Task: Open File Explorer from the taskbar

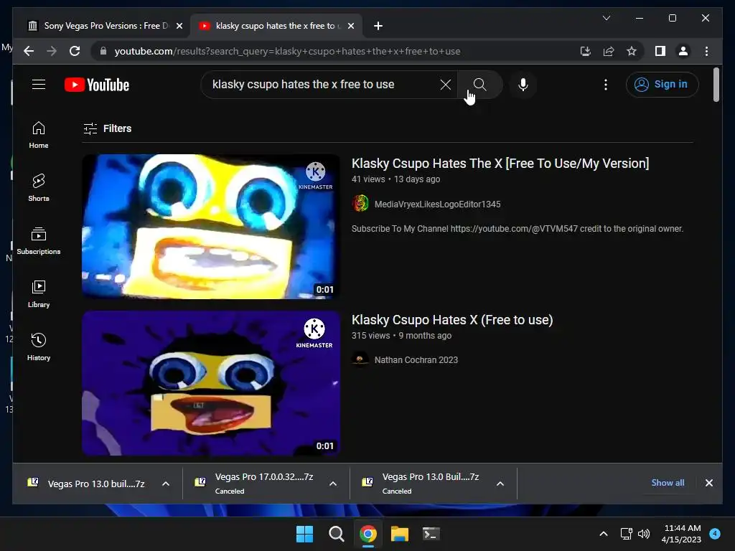Action: (x=400, y=534)
